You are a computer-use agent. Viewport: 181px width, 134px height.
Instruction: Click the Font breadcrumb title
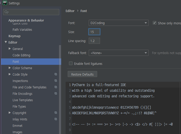pos(84,11)
